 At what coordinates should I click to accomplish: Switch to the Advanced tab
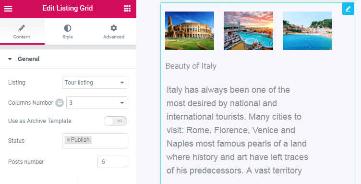click(x=113, y=32)
